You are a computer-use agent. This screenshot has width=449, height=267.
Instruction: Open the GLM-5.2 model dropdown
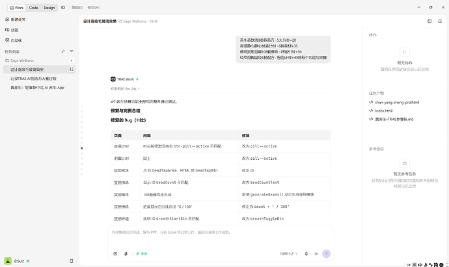pyautogui.click(x=289, y=254)
